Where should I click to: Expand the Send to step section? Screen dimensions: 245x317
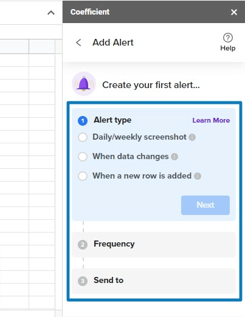154,281
